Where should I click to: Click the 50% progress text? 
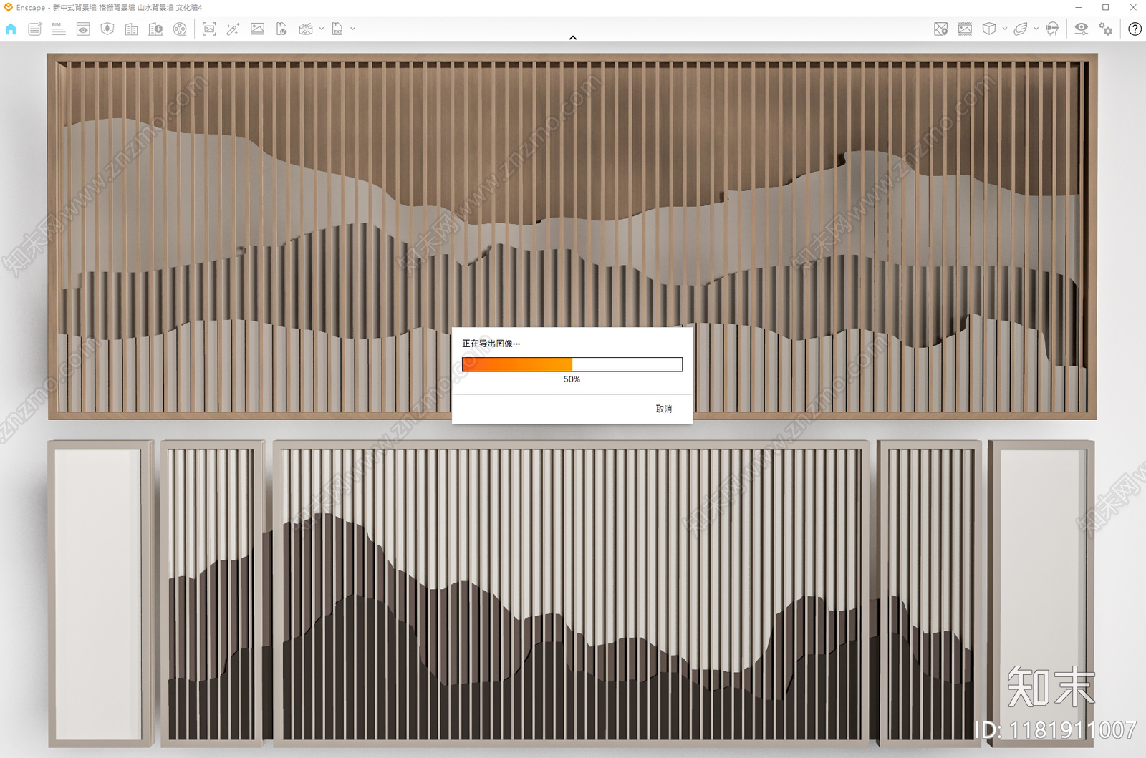[x=572, y=379]
